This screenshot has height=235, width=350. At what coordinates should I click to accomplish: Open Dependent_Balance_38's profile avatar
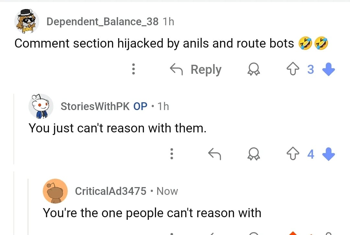[27, 21]
